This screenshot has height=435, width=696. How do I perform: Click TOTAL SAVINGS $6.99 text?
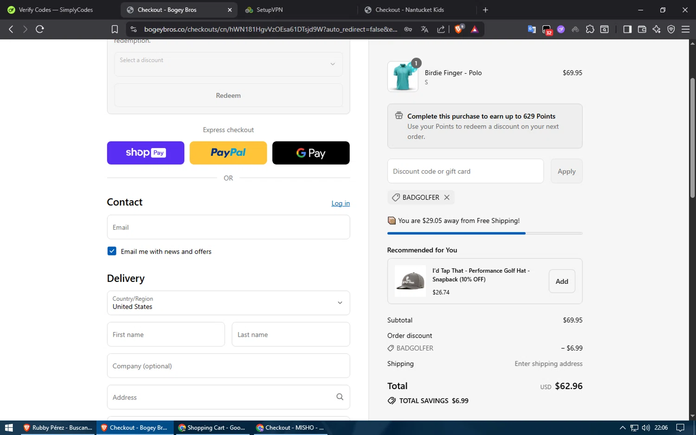click(x=434, y=401)
